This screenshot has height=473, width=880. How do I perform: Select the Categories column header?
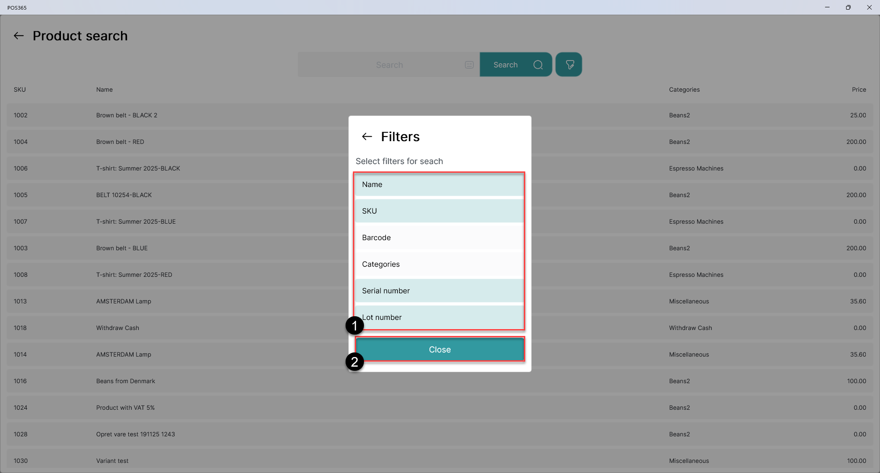(x=684, y=89)
